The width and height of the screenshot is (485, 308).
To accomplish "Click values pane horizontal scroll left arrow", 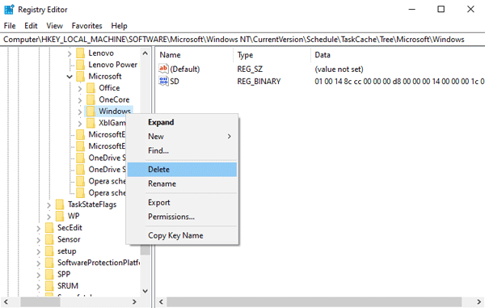I will coord(161,302).
